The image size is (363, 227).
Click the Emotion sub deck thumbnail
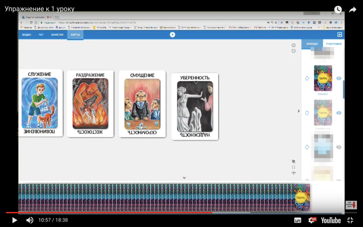pyautogui.click(x=323, y=113)
